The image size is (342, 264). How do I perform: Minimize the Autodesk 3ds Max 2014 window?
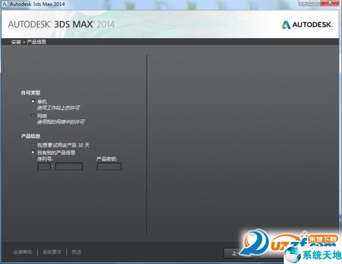pyautogui.click(x=305, y=3)
